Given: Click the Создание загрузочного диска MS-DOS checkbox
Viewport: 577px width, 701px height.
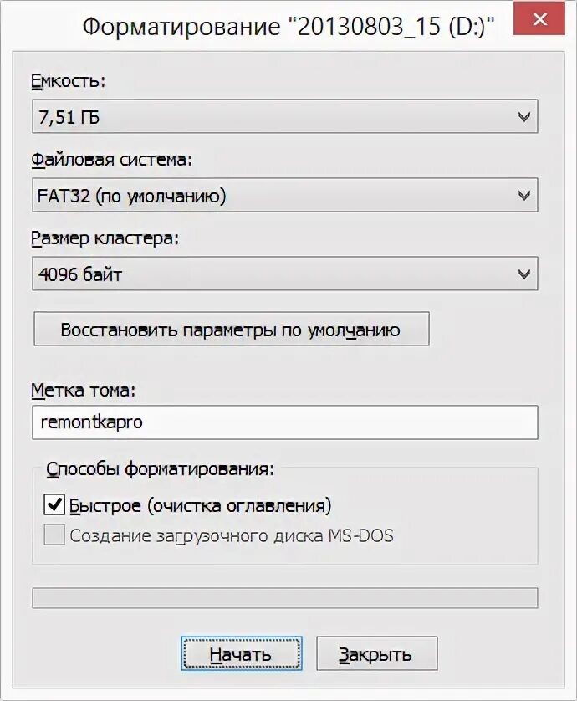Looking at the screenshot, I should [55, 535].
